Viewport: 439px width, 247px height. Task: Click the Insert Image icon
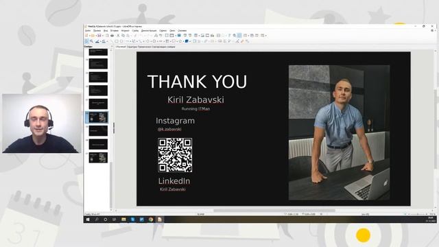coord(203,36)
